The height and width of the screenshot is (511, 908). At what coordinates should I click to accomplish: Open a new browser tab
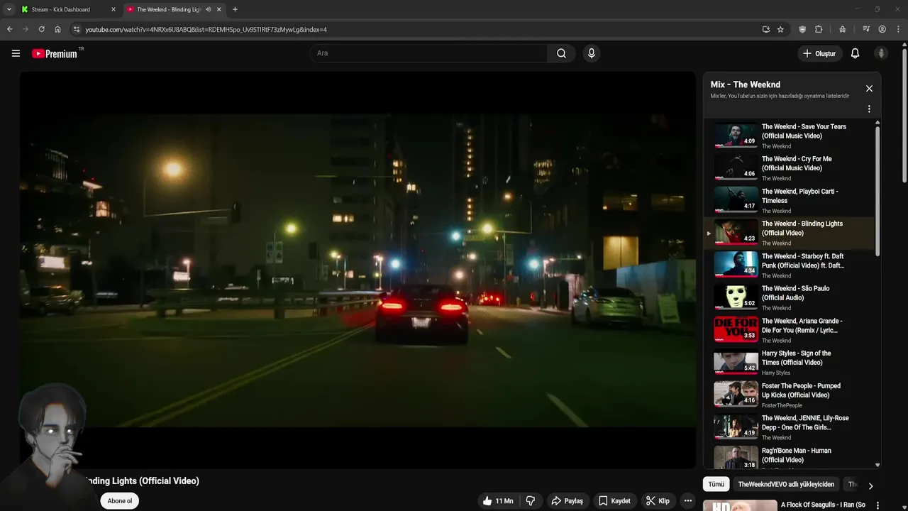235,9
